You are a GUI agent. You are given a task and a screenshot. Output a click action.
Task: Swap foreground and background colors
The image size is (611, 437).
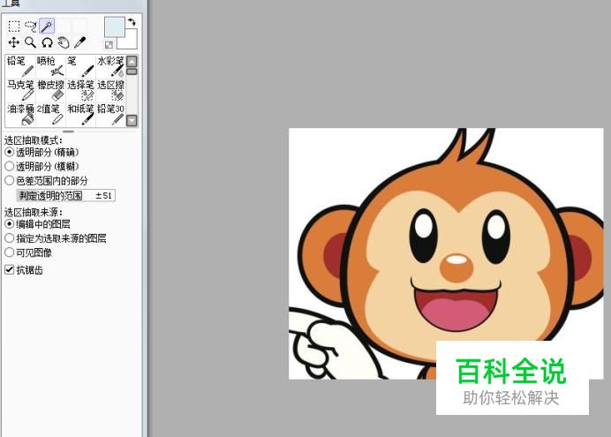coord(132,21)
